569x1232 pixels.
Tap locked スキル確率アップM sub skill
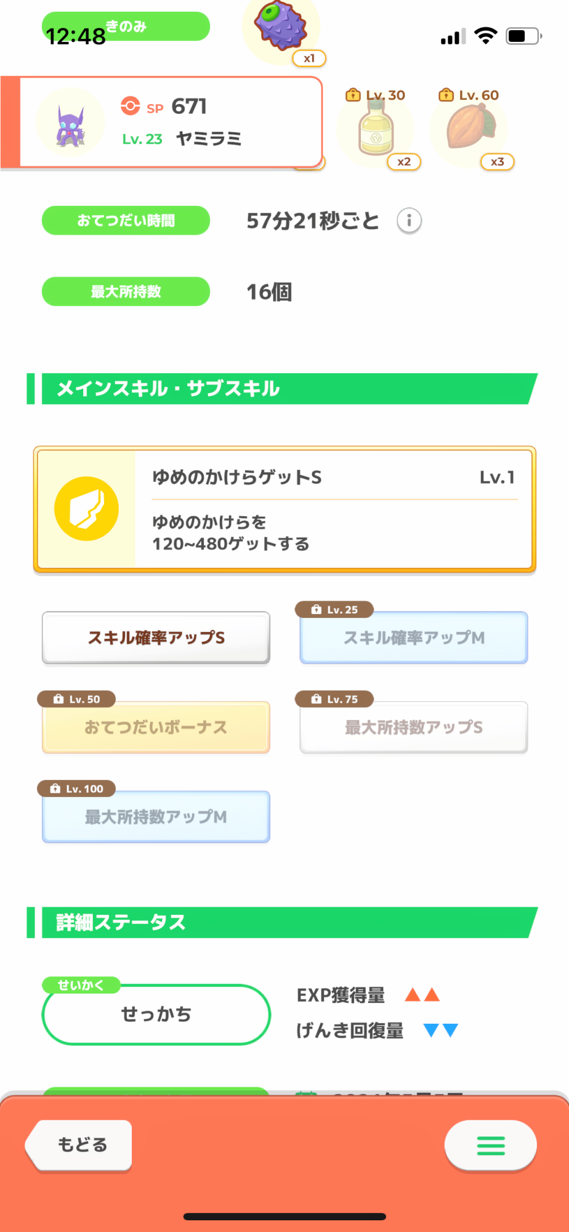[x=414, y=638]
